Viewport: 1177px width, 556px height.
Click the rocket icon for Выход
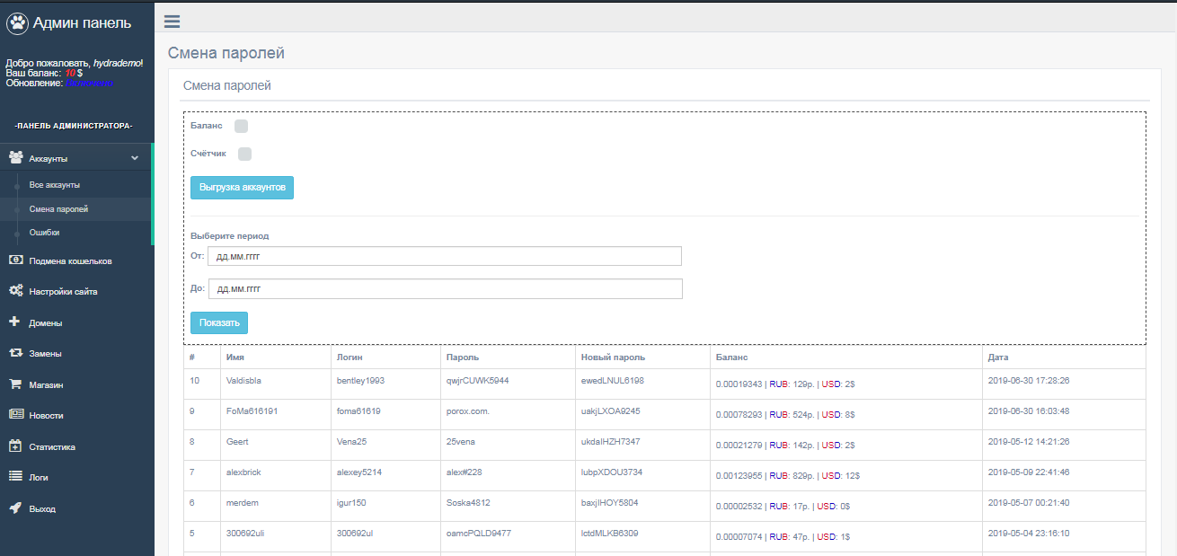15,507
